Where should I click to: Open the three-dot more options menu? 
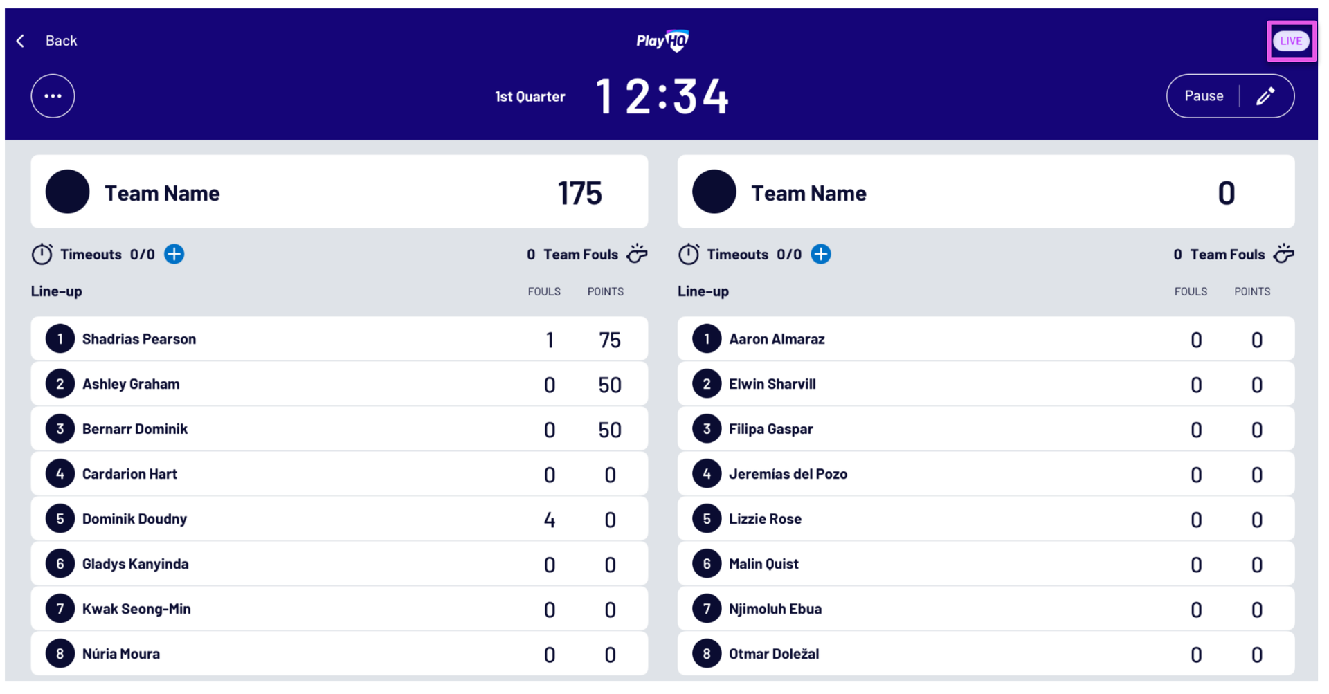coord(53,96)
